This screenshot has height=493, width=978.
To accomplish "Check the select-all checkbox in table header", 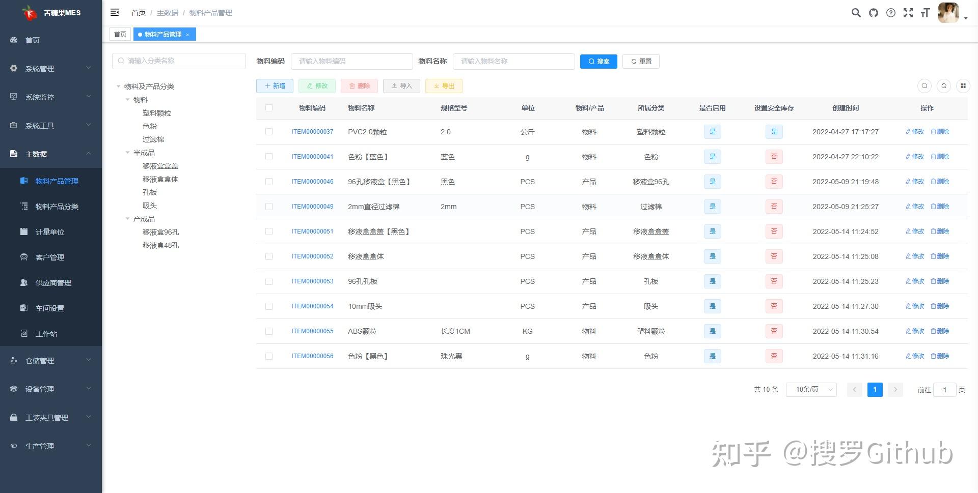I will click(269, 107).
